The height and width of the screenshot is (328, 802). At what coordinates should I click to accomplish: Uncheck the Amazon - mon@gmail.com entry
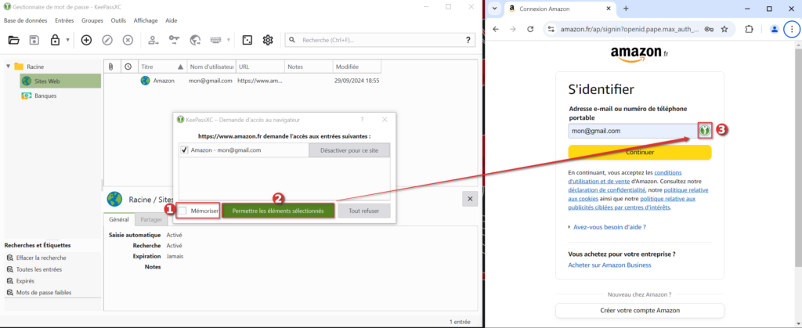(184, 150)
